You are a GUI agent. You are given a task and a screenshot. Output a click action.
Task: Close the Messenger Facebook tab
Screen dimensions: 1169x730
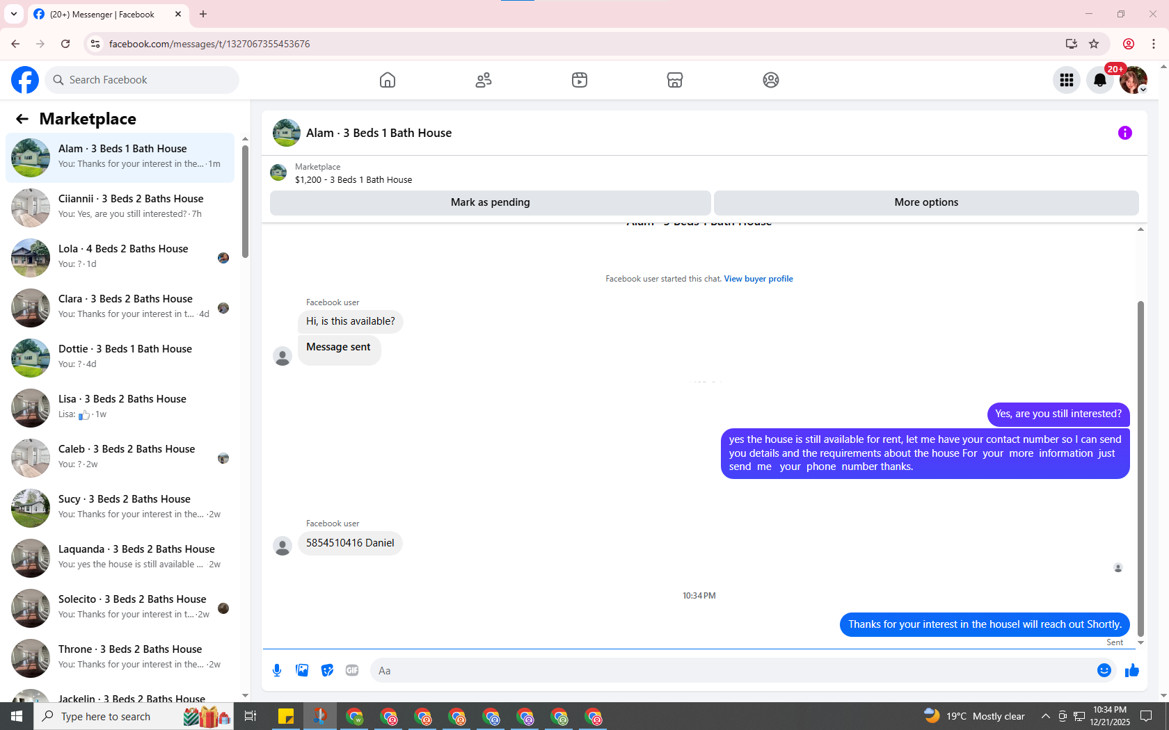click(178, 14)
